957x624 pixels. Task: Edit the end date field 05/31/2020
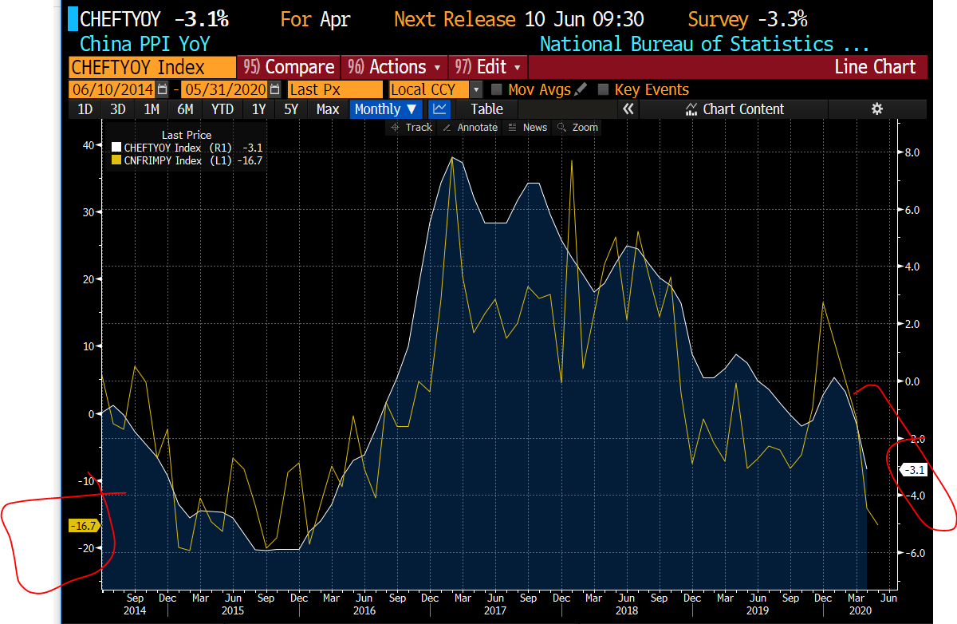(x=226, y=89)
